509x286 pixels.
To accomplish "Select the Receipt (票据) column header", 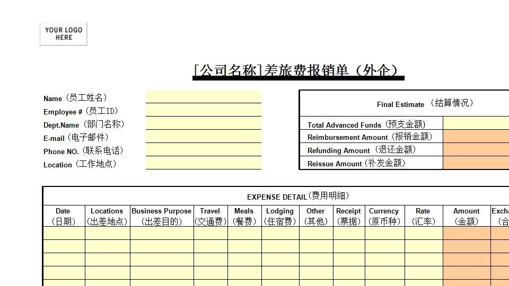I will click(x=349, y=216).
